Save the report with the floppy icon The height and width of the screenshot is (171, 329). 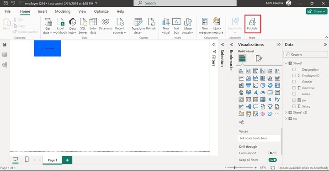point(5,3)
